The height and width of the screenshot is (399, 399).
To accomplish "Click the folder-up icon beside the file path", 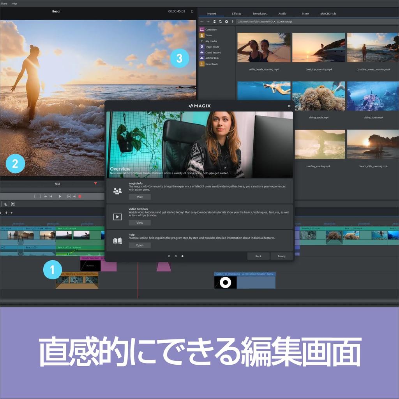I will point(233,22).
